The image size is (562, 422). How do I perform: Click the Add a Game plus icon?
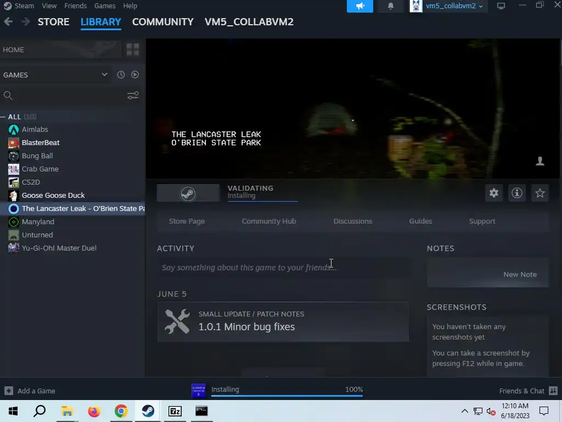coord(9,391)
